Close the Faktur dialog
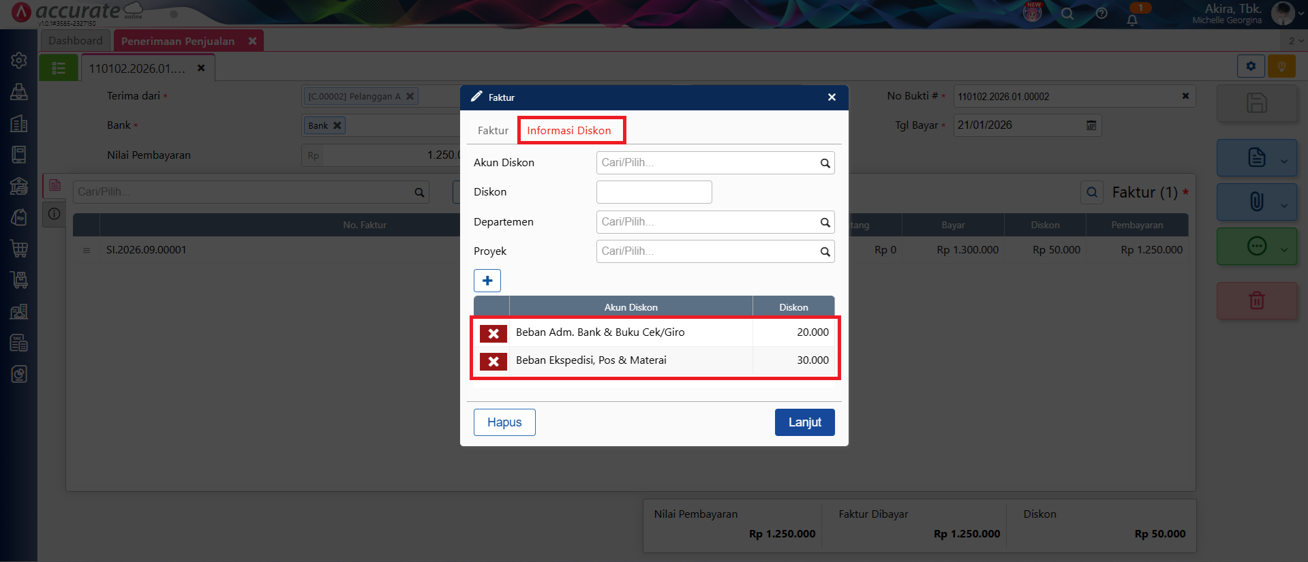This screenshot has height=562, width=1308. [832, 97]
